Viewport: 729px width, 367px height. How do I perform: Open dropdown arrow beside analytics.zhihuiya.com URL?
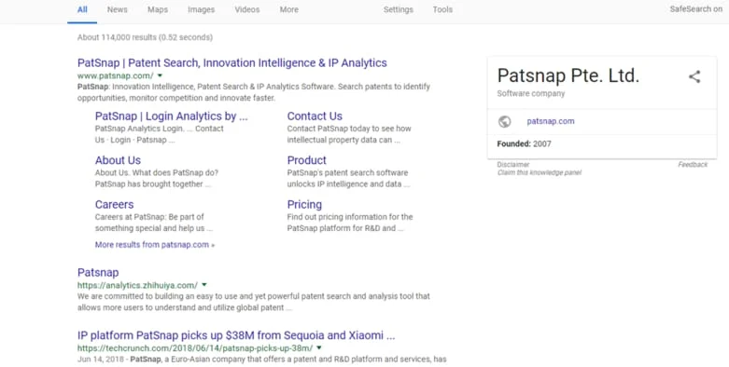pos(204,285)
